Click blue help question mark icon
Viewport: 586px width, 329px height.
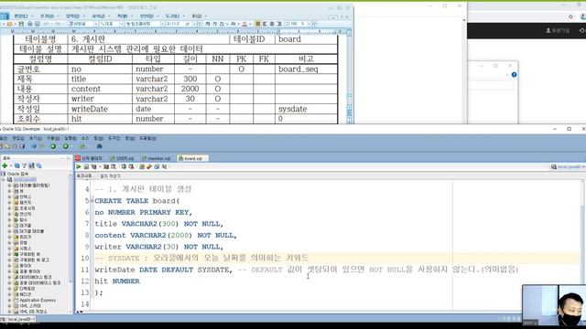pos(514,75)
